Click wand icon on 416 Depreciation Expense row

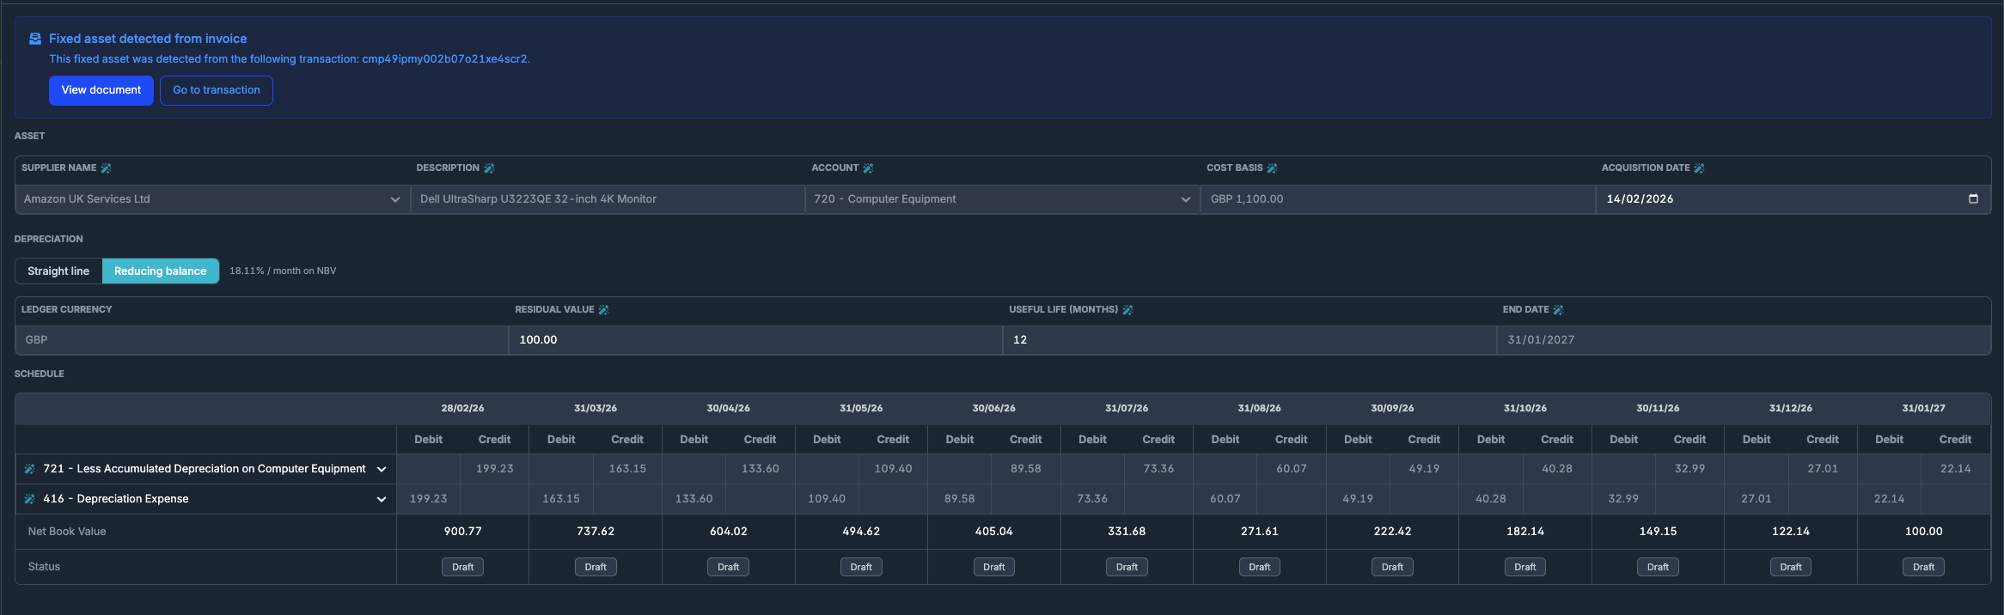(x=29, y=499)
